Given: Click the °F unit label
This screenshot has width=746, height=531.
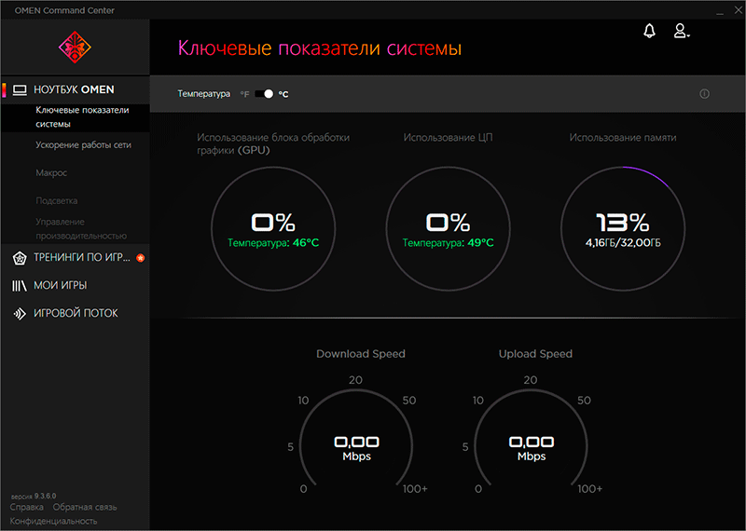Looking at the screenshot, I should tap(244, 94).
